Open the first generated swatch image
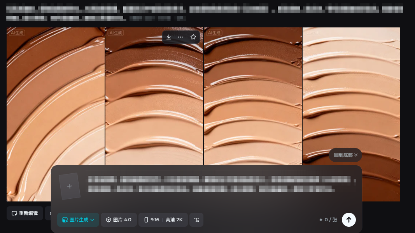The image size is (415, 233). pos(56,97)
